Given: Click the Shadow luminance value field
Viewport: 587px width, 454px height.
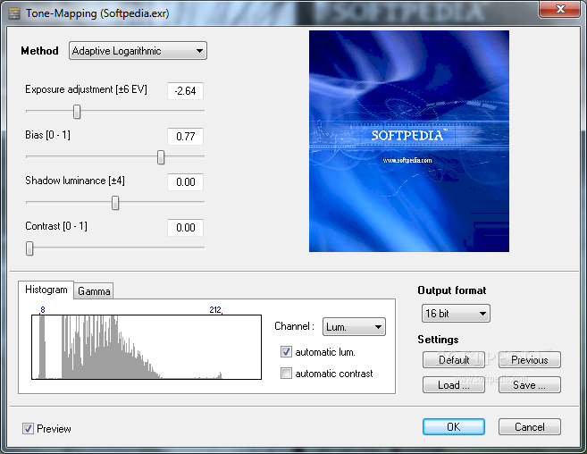Looking at the screenshot, I should 185,182.
